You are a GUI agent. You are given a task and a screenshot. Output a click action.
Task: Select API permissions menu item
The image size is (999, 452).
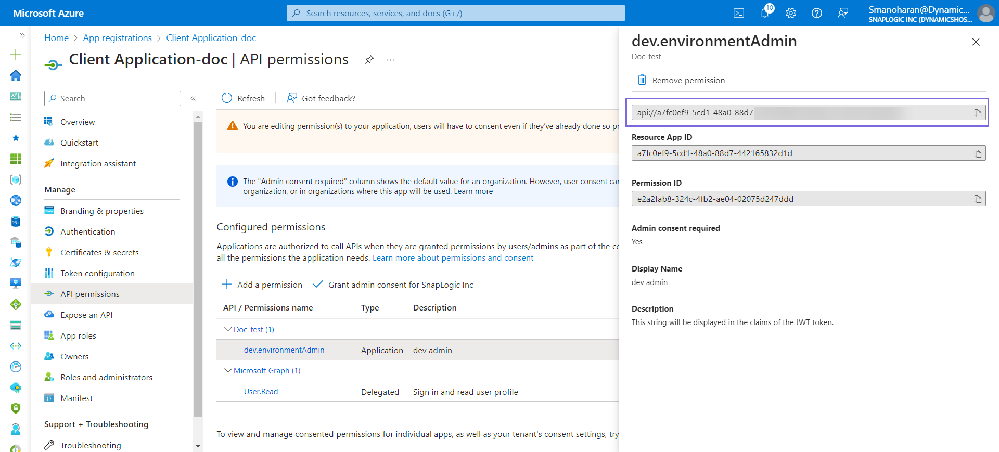(112, 294)
